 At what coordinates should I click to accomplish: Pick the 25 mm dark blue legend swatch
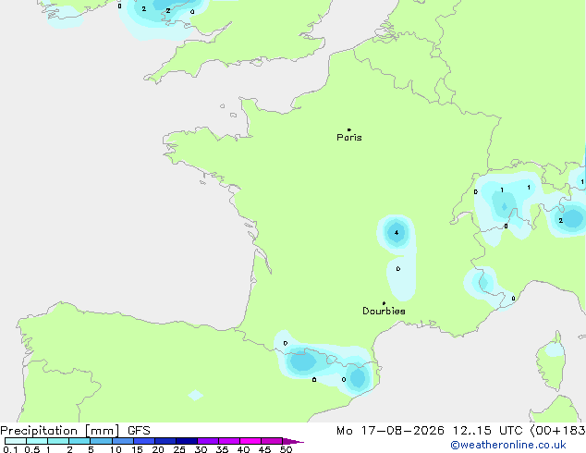[x=186, y=441]
